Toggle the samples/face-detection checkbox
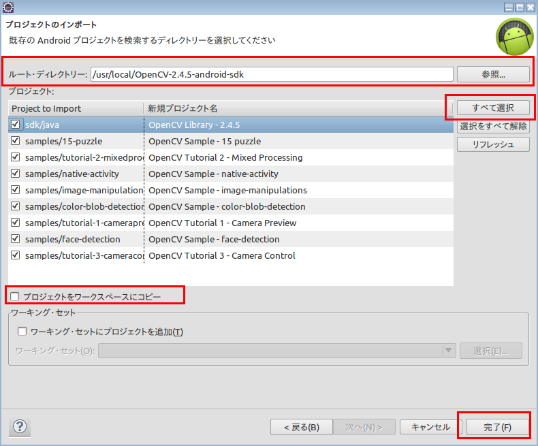Image resolution: width=538 pixels, height=446 pixels. [x=16, y=239]
